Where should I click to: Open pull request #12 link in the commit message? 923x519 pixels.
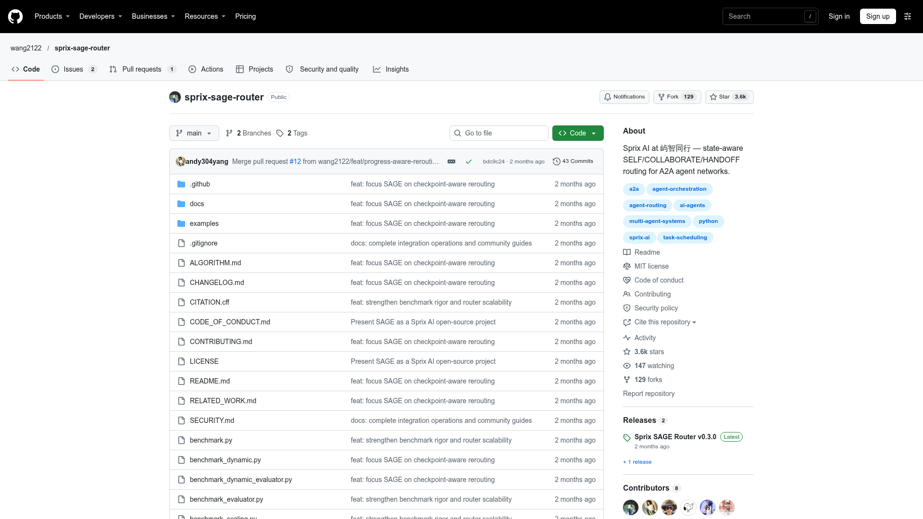pos(295,161)
